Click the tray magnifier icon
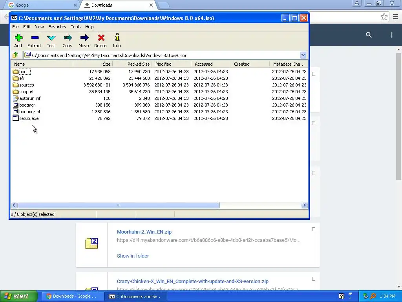 tap(373, 296)
